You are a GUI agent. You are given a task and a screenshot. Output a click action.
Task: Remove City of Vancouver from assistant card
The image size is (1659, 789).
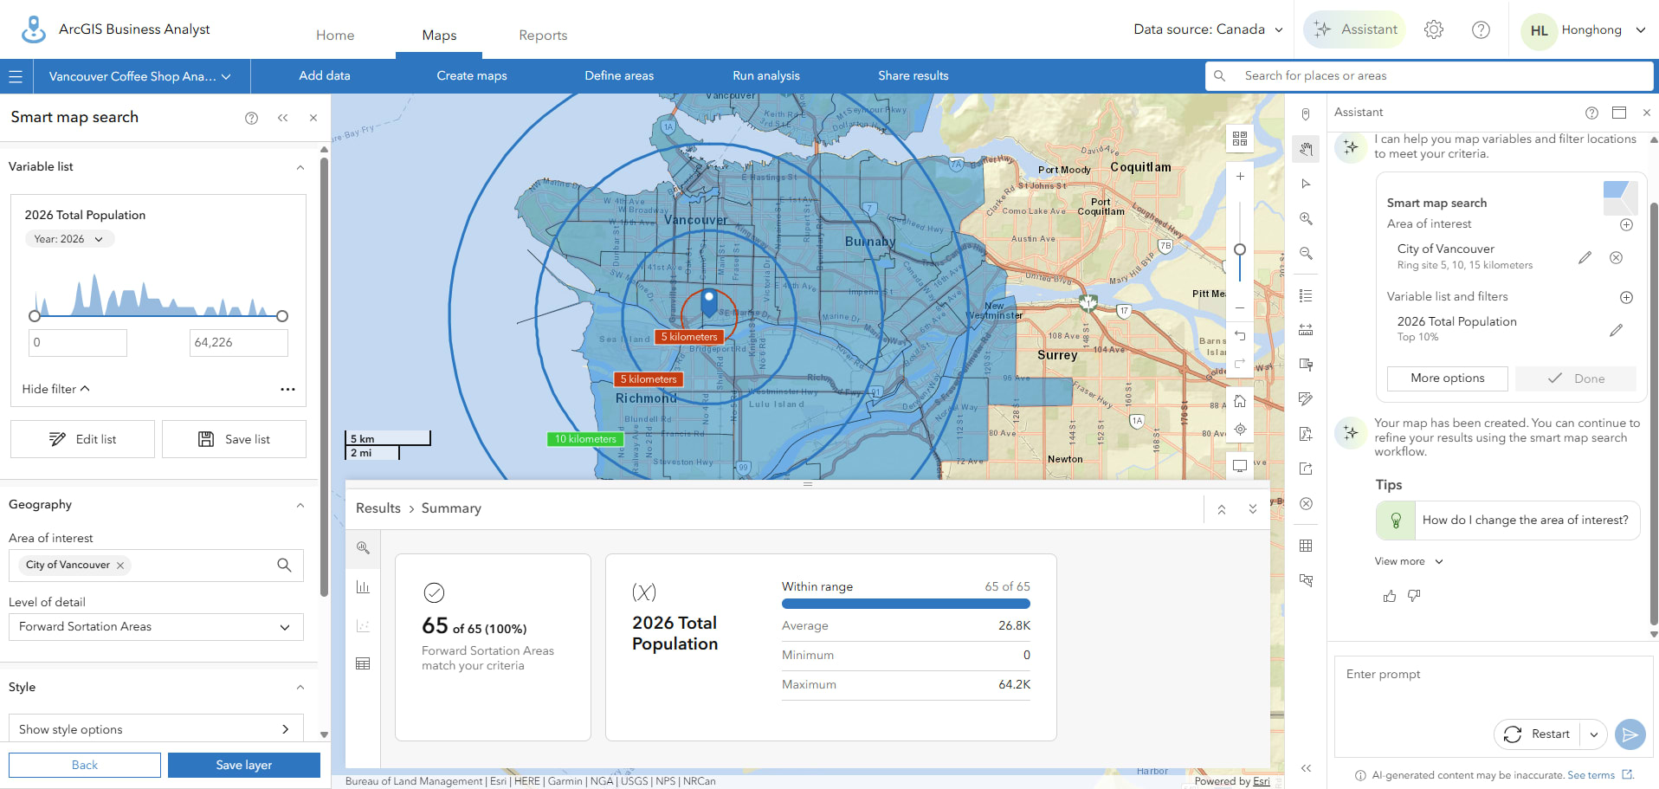click(x=1616, y=257)
